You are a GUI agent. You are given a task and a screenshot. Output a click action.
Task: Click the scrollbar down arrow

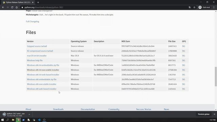(x=216, y=110)
